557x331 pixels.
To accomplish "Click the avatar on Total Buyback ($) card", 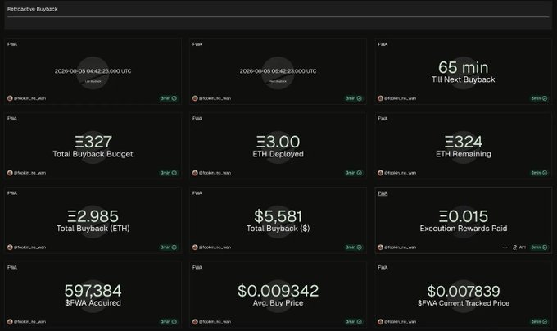I will [x=195, y=247].
